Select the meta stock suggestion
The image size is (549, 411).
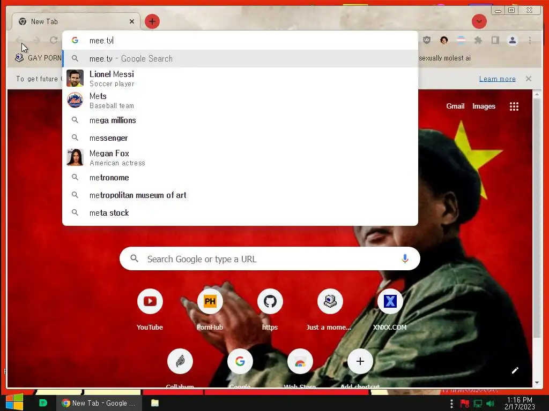tap(240, 212)
